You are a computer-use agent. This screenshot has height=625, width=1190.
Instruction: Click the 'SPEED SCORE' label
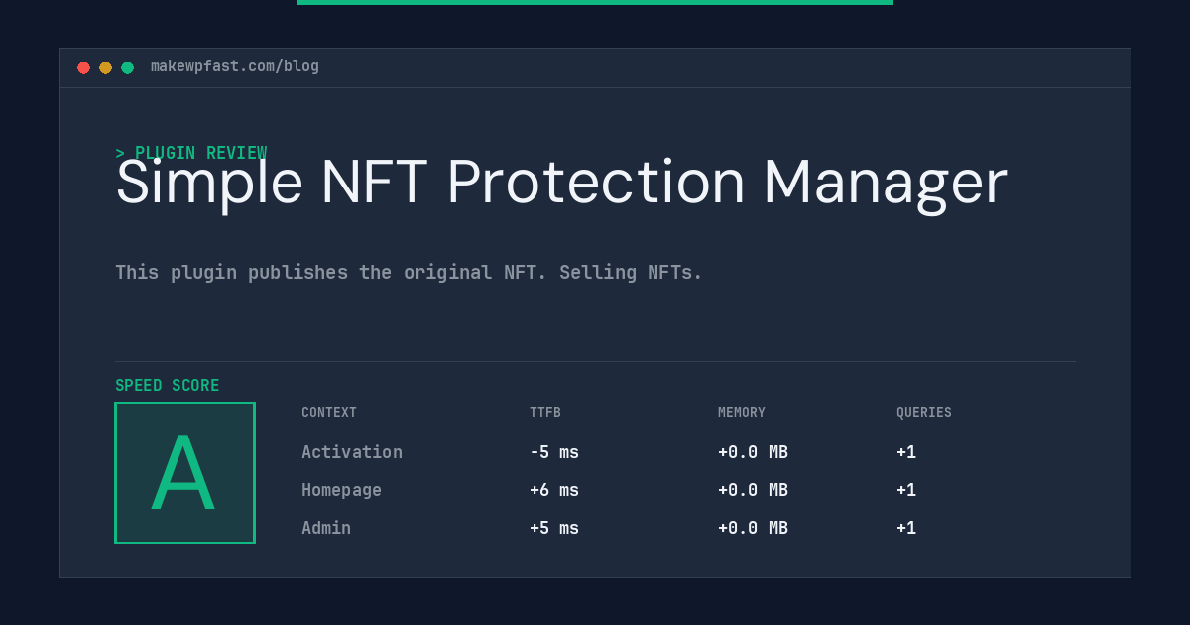click(x=168, y=386)
